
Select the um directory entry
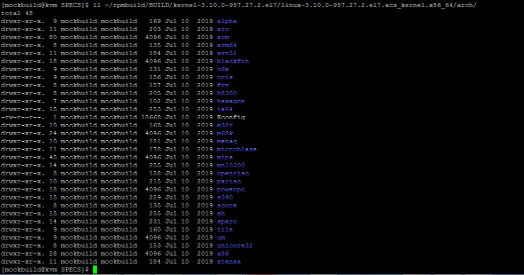click(x=220, y=238)
